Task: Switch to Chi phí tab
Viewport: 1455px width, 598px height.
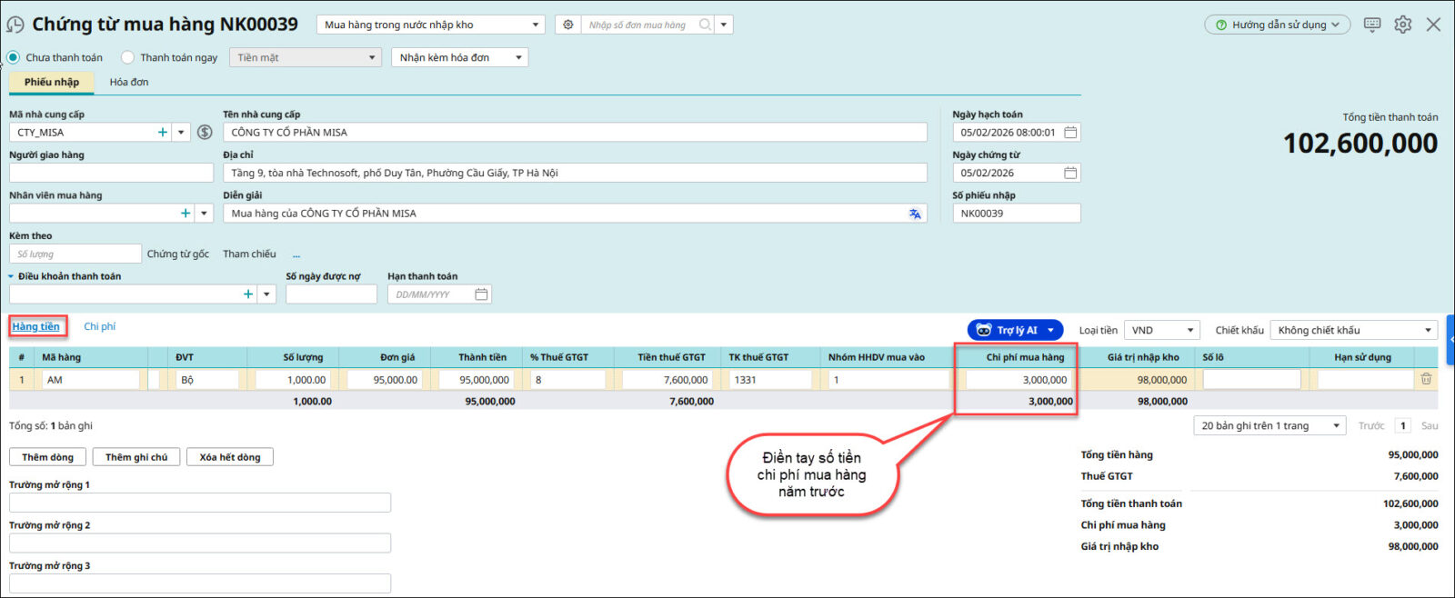Action: tap(100, 326)
